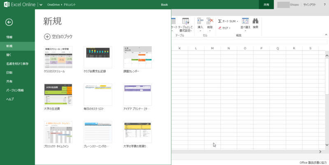The width and height of the screenshot is (329, 165).
Task: Select column S header
Action: point(310,48)
